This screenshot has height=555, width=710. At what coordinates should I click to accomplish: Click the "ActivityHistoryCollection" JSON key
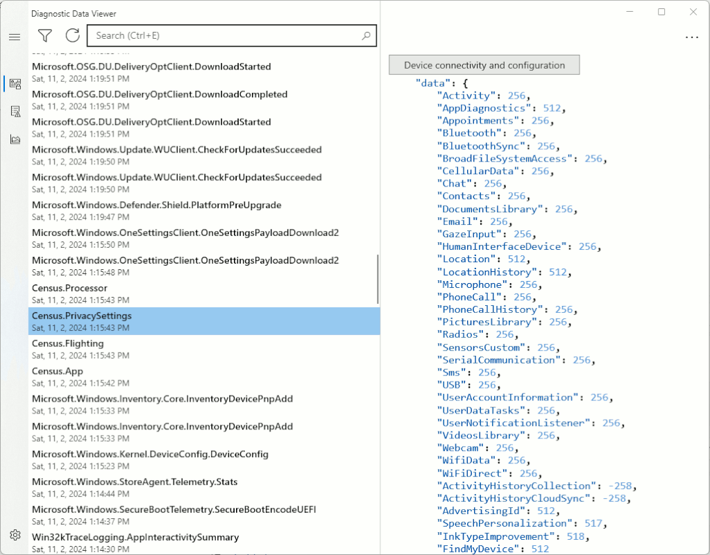tap(516, 486)
